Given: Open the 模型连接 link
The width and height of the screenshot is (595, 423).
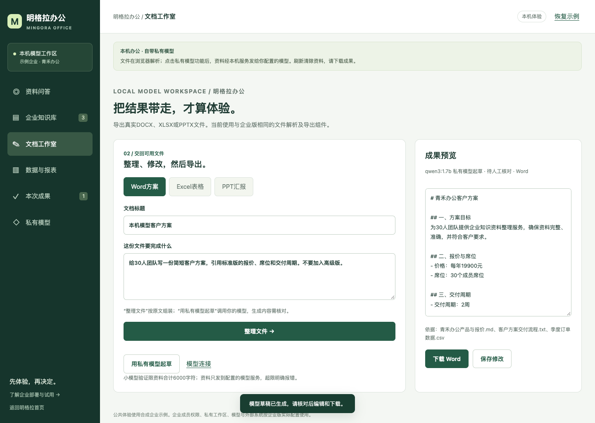Looking at the screenshot, I should [x=199, y=364].
